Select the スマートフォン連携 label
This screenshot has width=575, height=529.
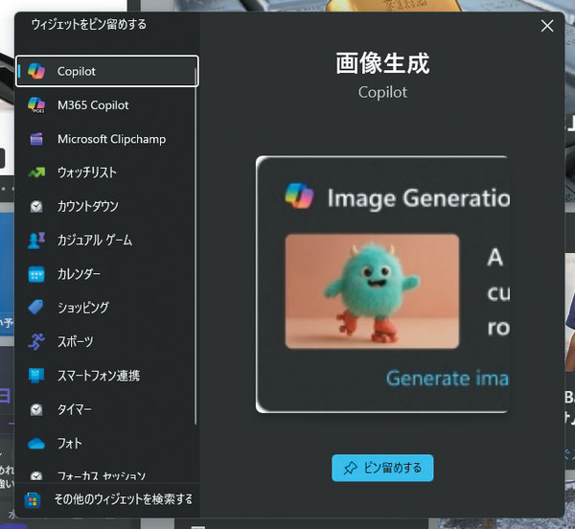pos(99,376)
